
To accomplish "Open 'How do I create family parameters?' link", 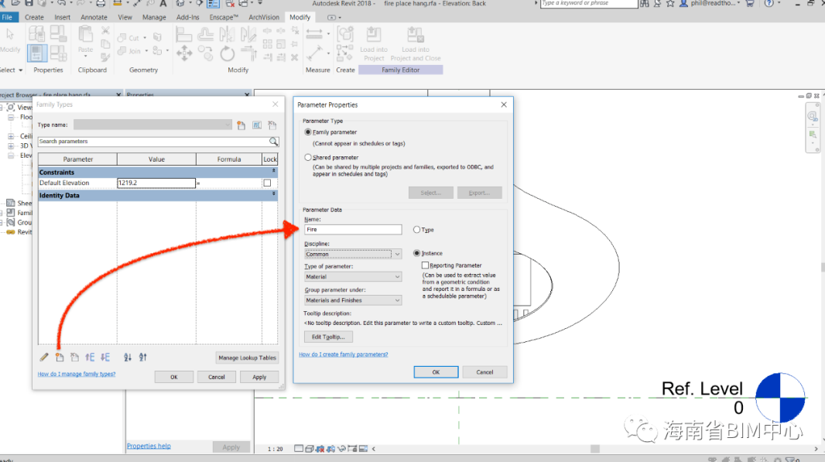I will pos(343,354).
